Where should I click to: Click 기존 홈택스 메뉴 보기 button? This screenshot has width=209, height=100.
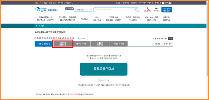167,10
